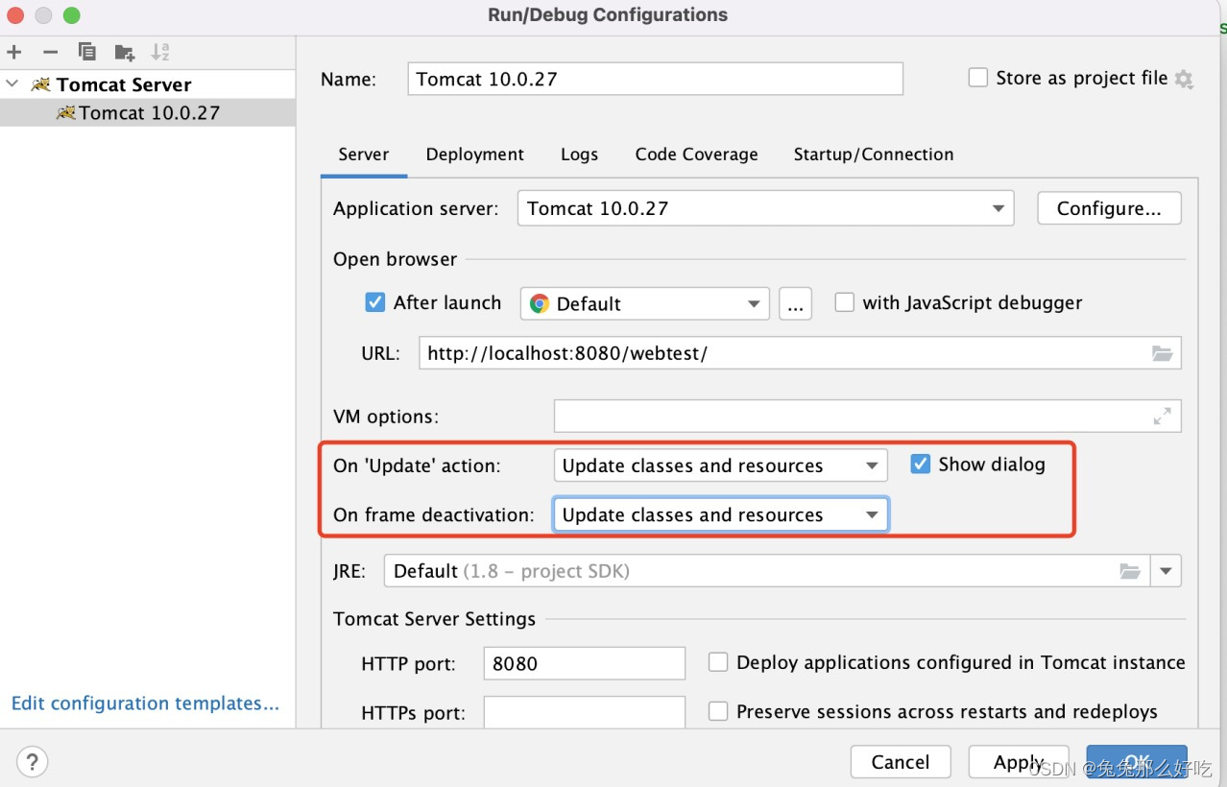Open the JRE dropdown arrow
The height and width of the screenshot is (787, 1227).
[x=1166, y=571]
